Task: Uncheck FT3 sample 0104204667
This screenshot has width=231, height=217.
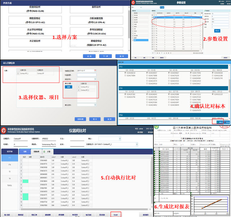Action: point(169,73)
